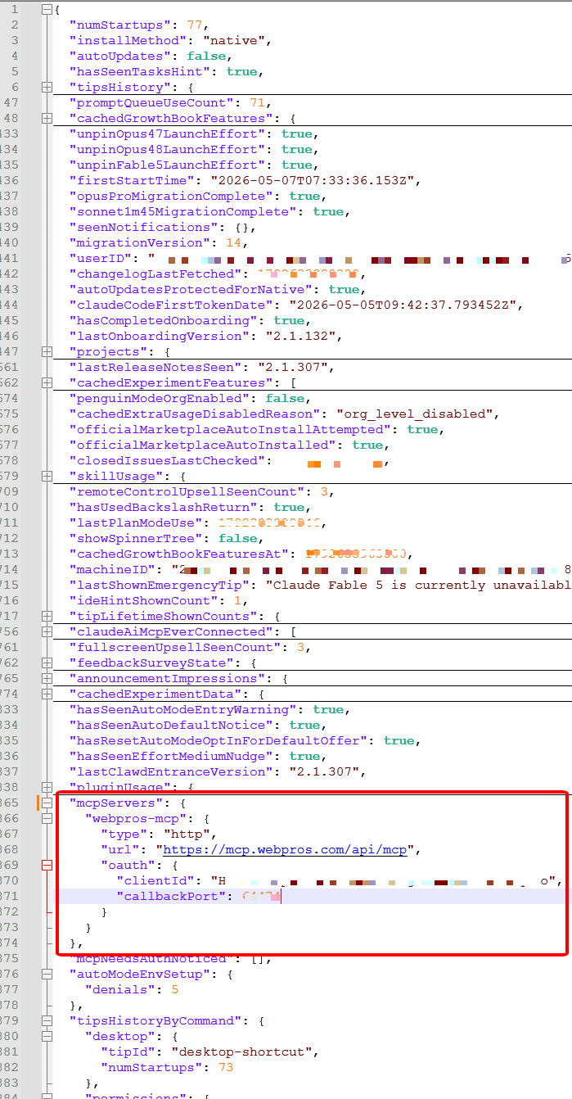
Task: Click the "seenNotifications" key
Action: (143, 227)
